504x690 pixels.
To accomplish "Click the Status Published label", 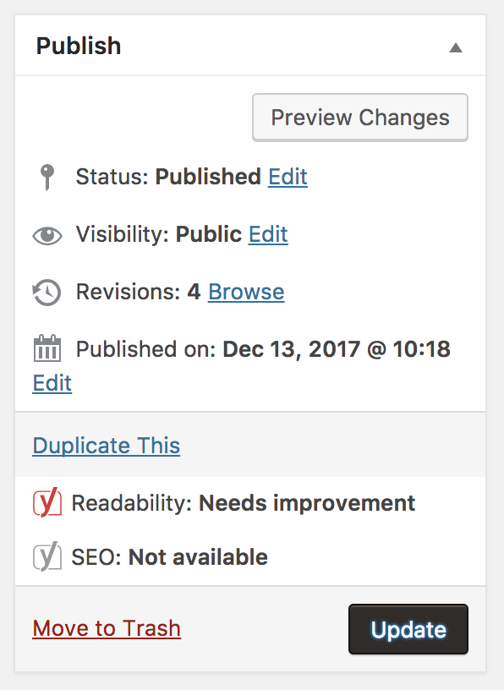I will (168, 177).
